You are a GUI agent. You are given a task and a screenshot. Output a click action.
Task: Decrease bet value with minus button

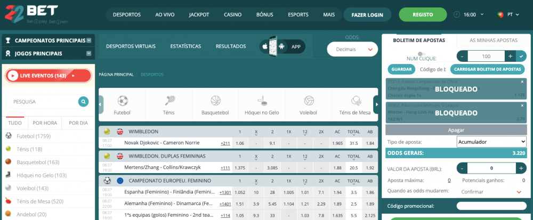click(x=462, y=168)
